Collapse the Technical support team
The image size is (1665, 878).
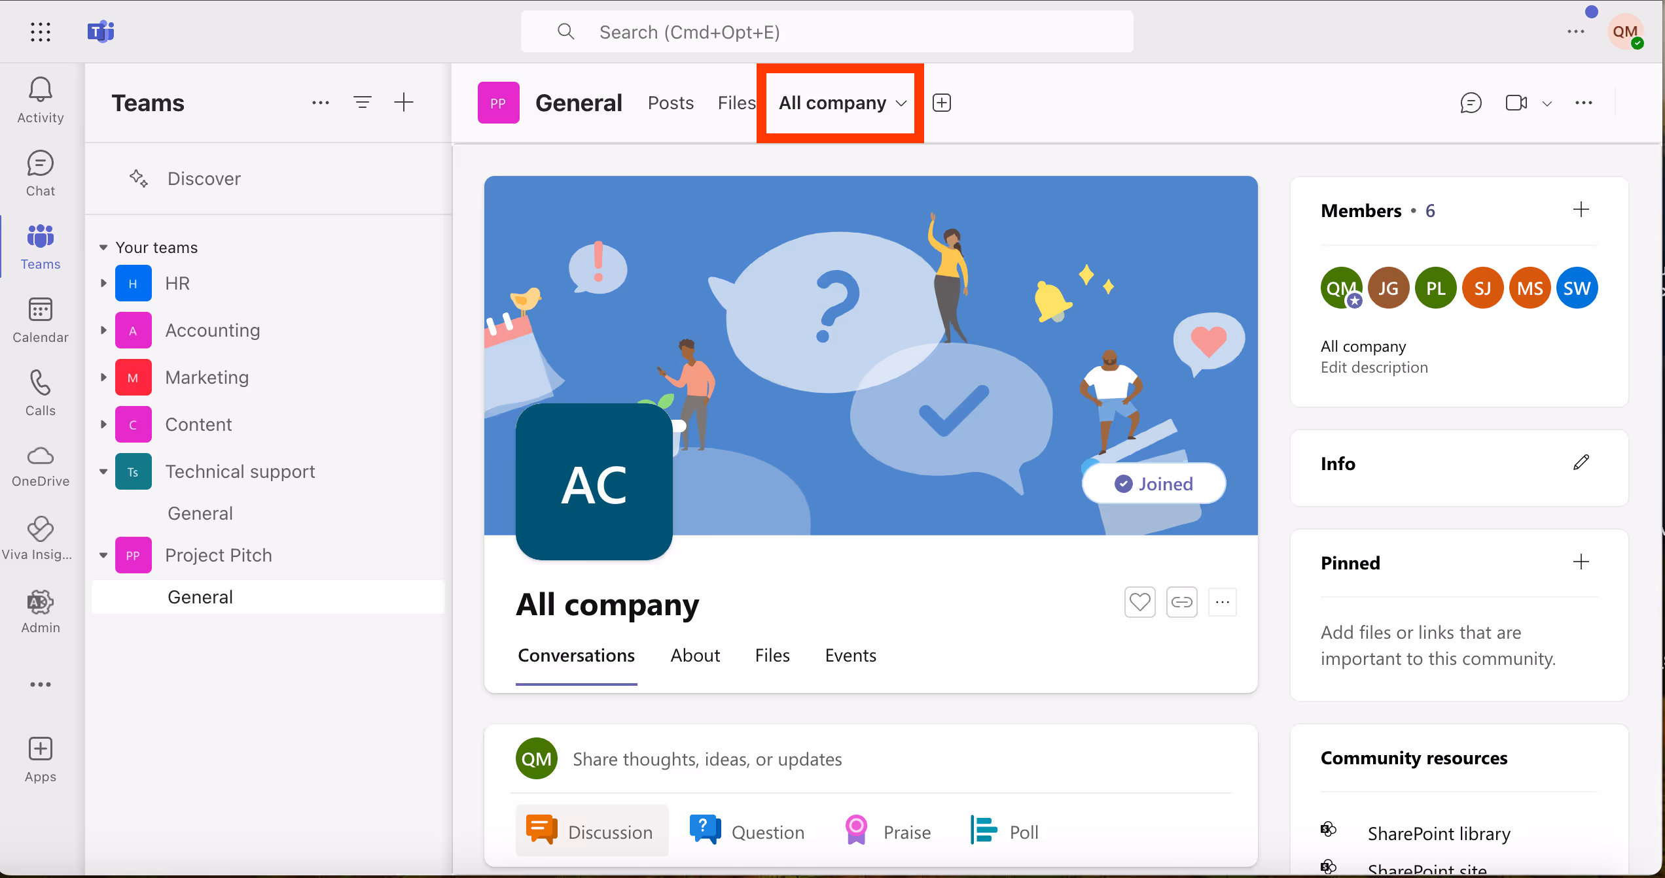click(x=103, y=471)
